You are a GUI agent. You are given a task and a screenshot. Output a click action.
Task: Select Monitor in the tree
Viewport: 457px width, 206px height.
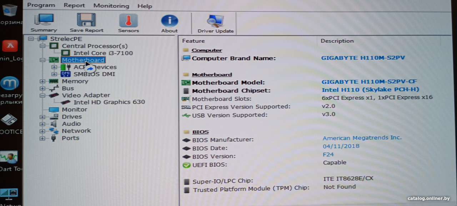[75, 109]
